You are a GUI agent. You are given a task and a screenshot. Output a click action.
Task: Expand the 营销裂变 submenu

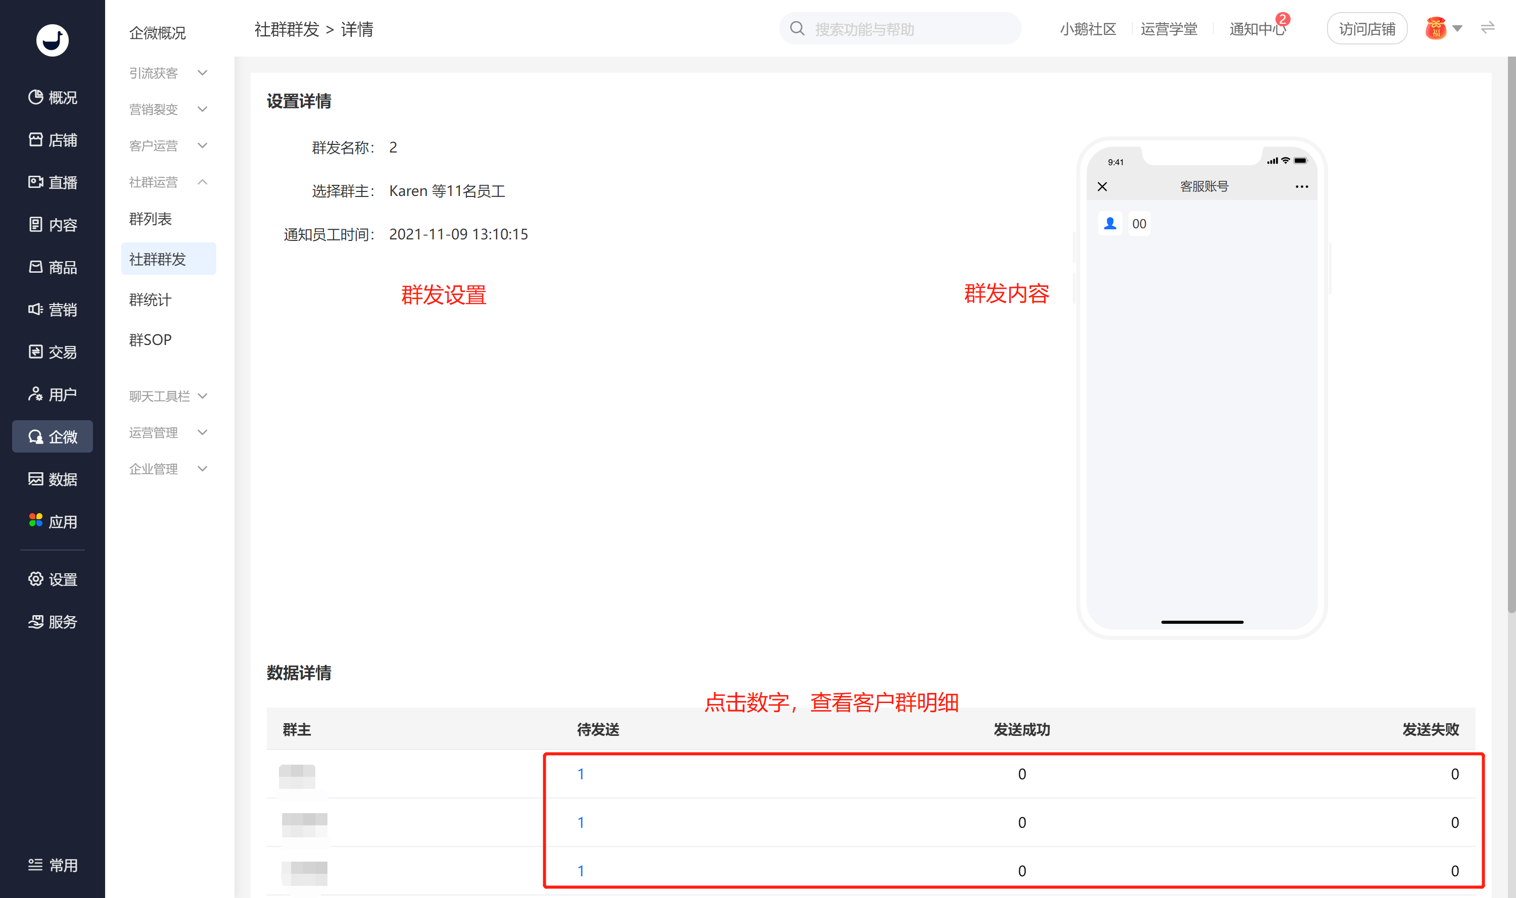point(168,109)
